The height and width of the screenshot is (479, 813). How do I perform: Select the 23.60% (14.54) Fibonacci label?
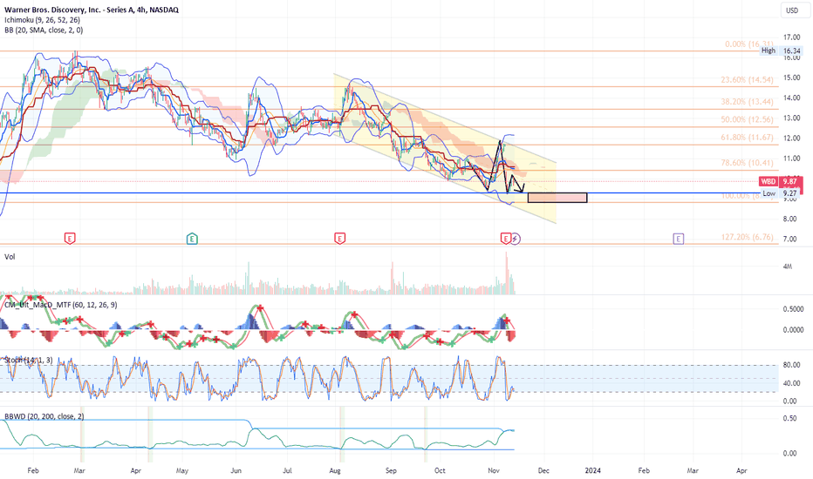coord(747,80)
